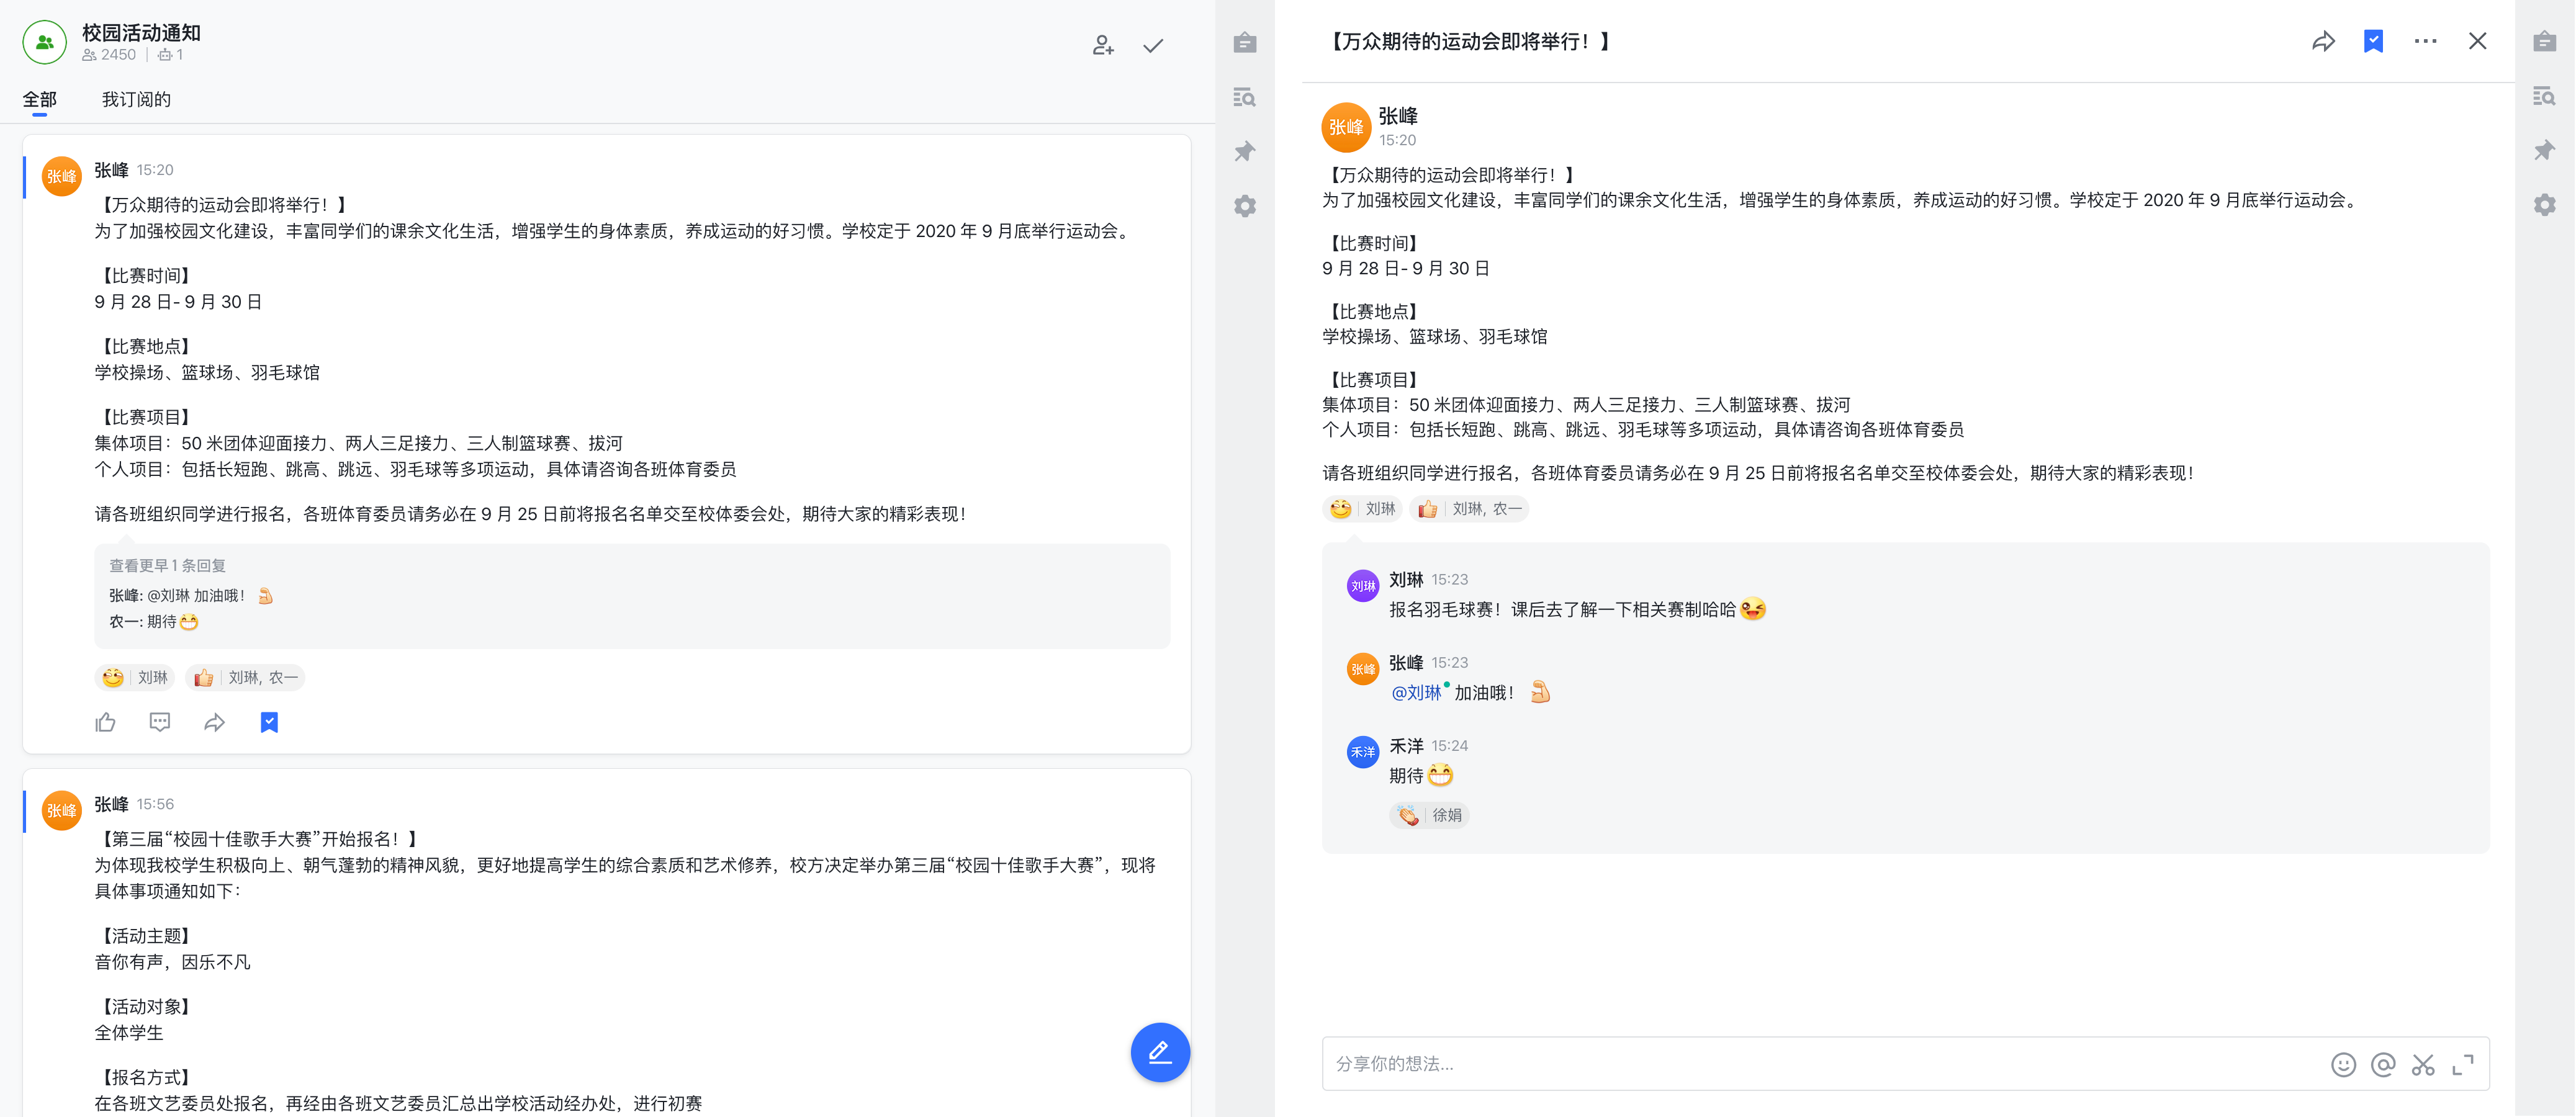
Task: Share the sports meeting post from the feed
Action: 214,722
